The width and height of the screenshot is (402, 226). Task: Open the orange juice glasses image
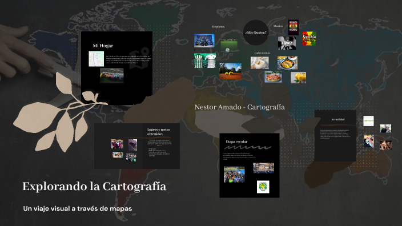(x=299, y=78)
